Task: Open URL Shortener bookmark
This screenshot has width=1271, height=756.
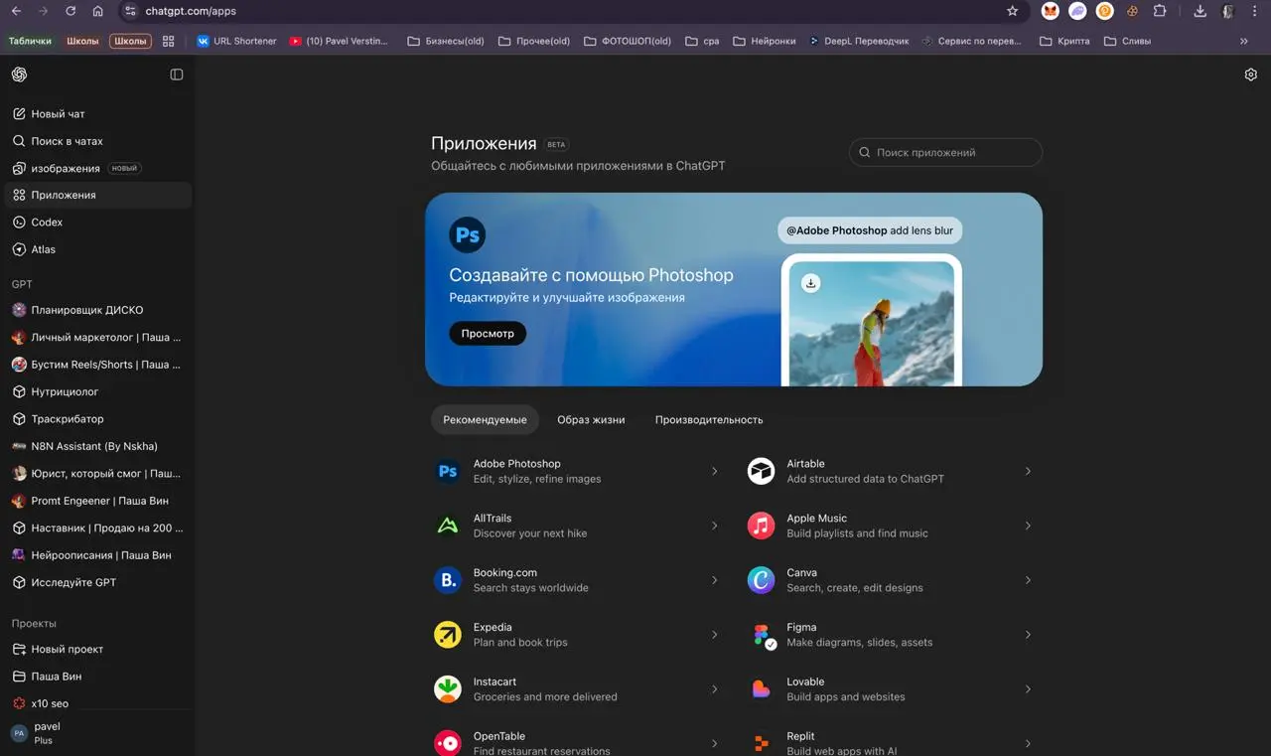Action: 236,41
